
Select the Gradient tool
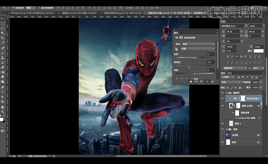tap(2, 72)
